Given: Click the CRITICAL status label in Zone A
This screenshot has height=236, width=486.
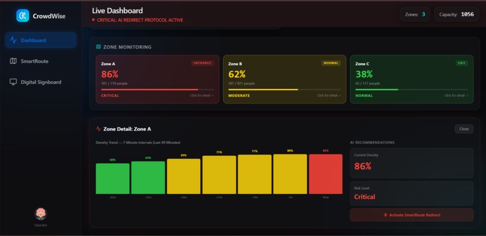Looking at the screenshot, I should click(110, 96).
